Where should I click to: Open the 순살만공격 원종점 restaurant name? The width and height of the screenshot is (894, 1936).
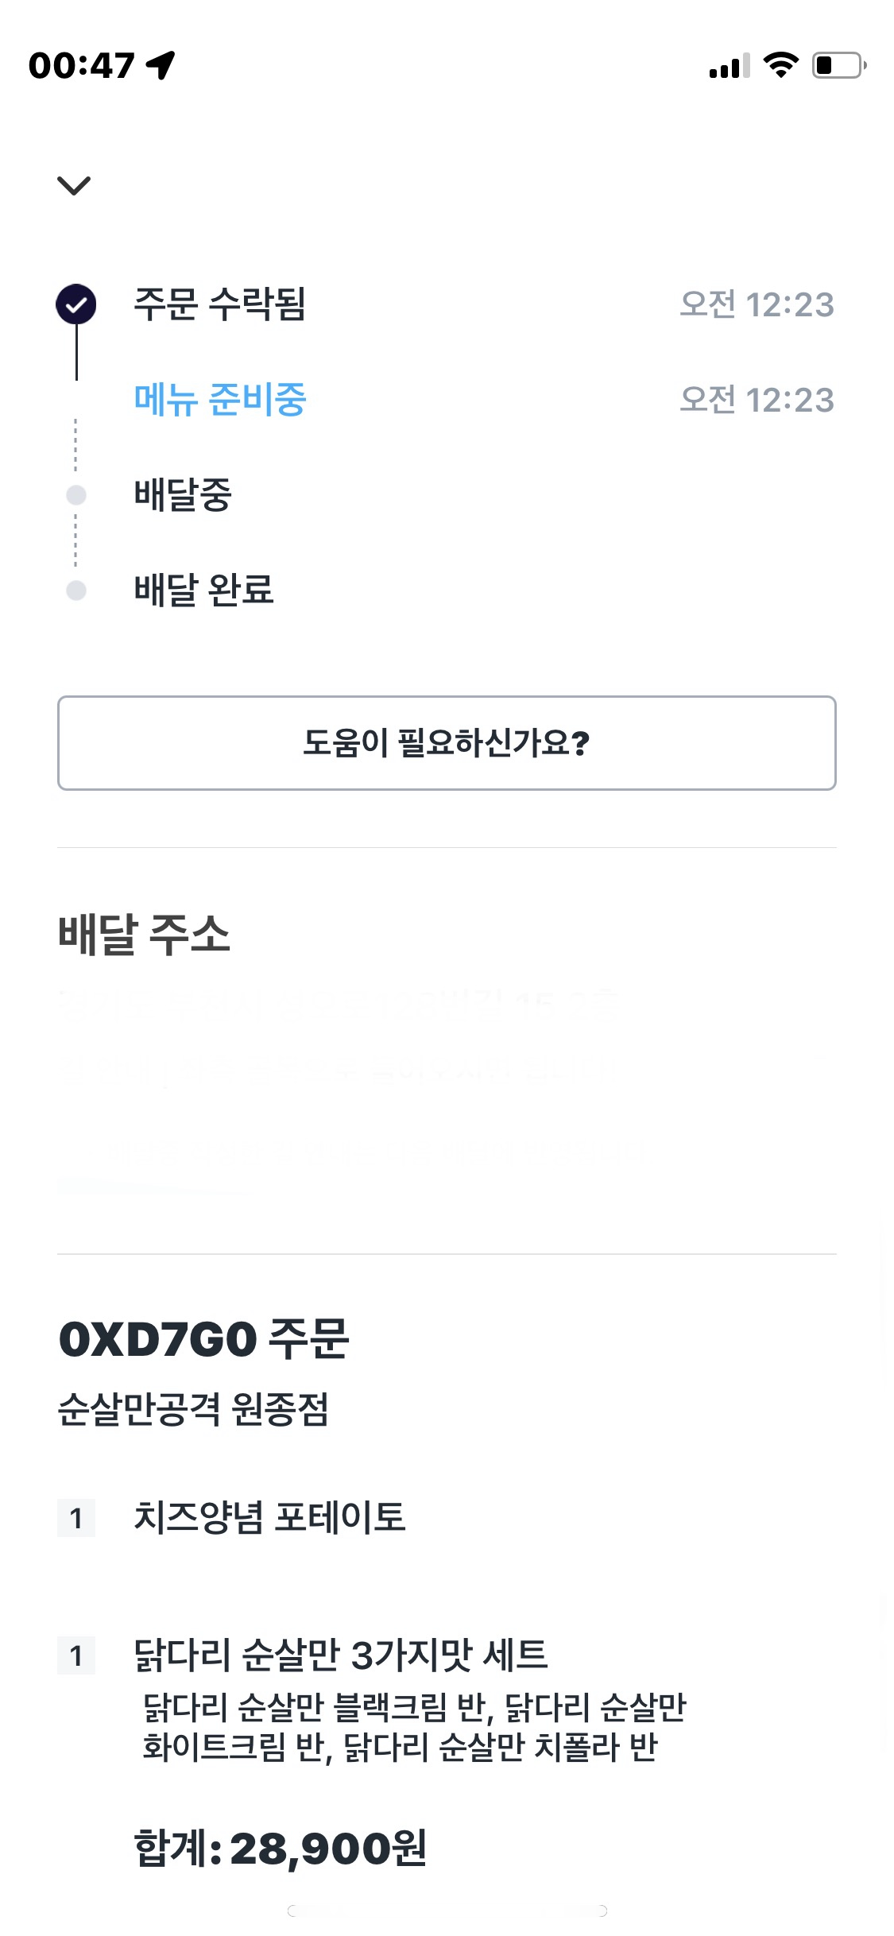tap(193, 1410)
